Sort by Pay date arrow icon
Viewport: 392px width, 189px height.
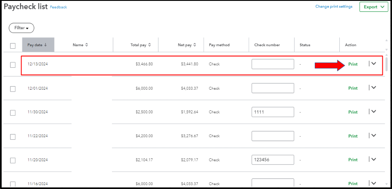click(45, 45)
